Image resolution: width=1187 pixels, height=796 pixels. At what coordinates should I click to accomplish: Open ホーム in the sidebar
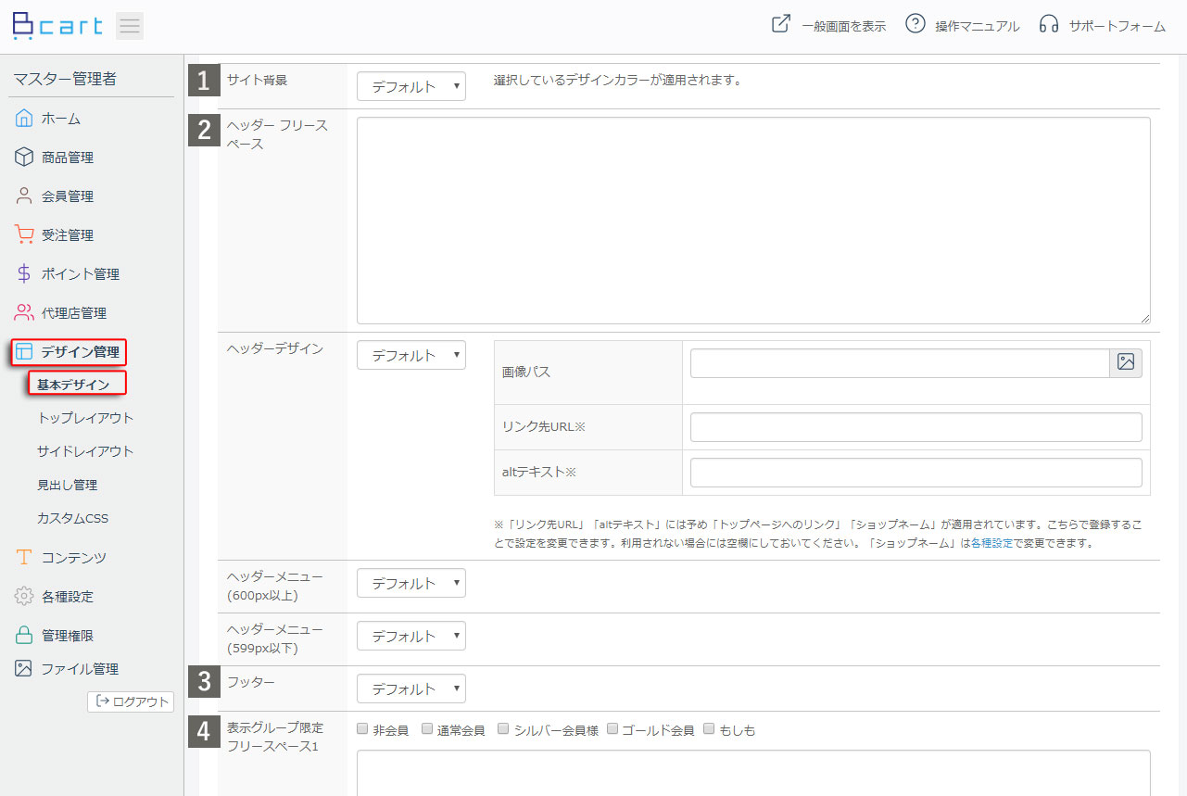point(61,119)
